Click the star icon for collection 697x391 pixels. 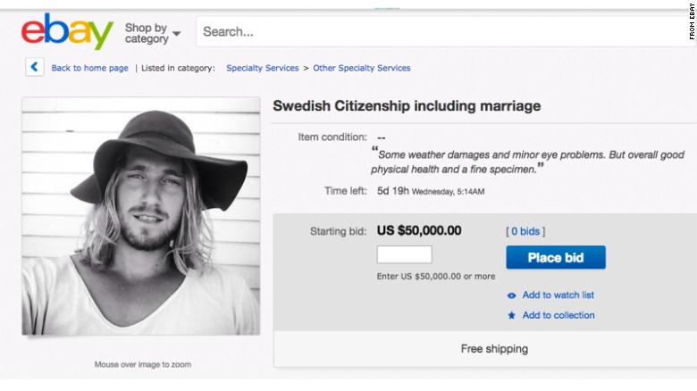pyautogui.click(x=511, y=315)
